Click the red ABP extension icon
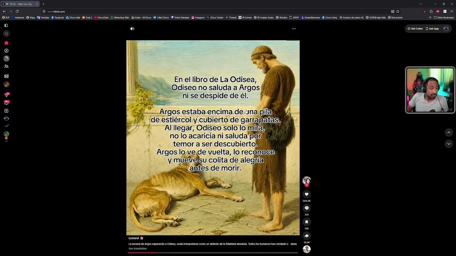 [438, 11]
